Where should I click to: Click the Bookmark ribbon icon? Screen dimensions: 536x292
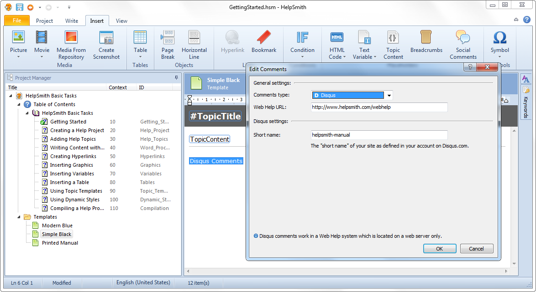pyautogui.click(x=264, y=41)
